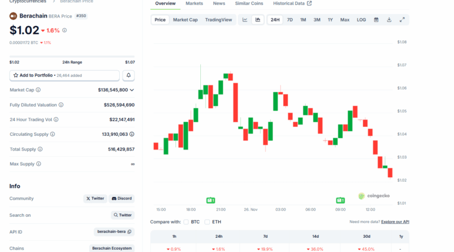Screen dimensions: 454x252
Task: Select the 7D chart timeframe
Action: (x=290, y=20)
